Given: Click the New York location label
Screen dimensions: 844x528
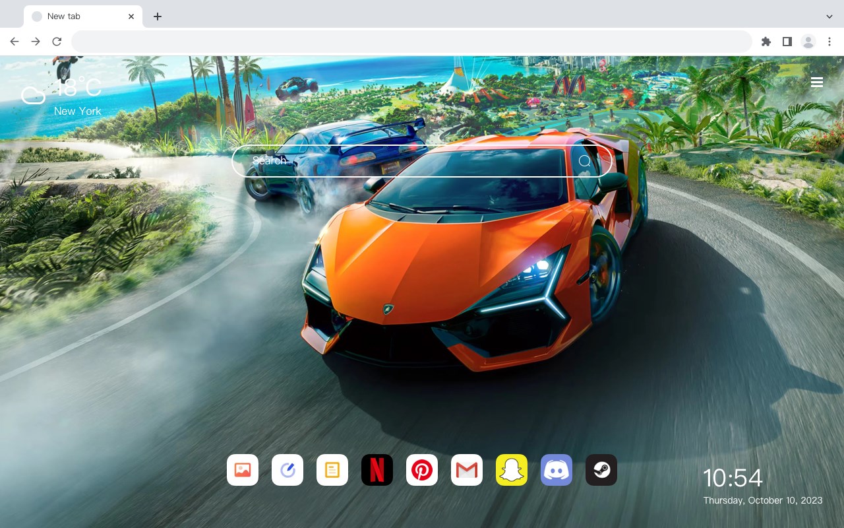Looking at the screenshot, I should pos(78,111).
